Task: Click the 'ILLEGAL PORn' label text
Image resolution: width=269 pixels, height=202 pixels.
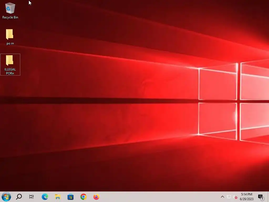Action: click(10, 71)
